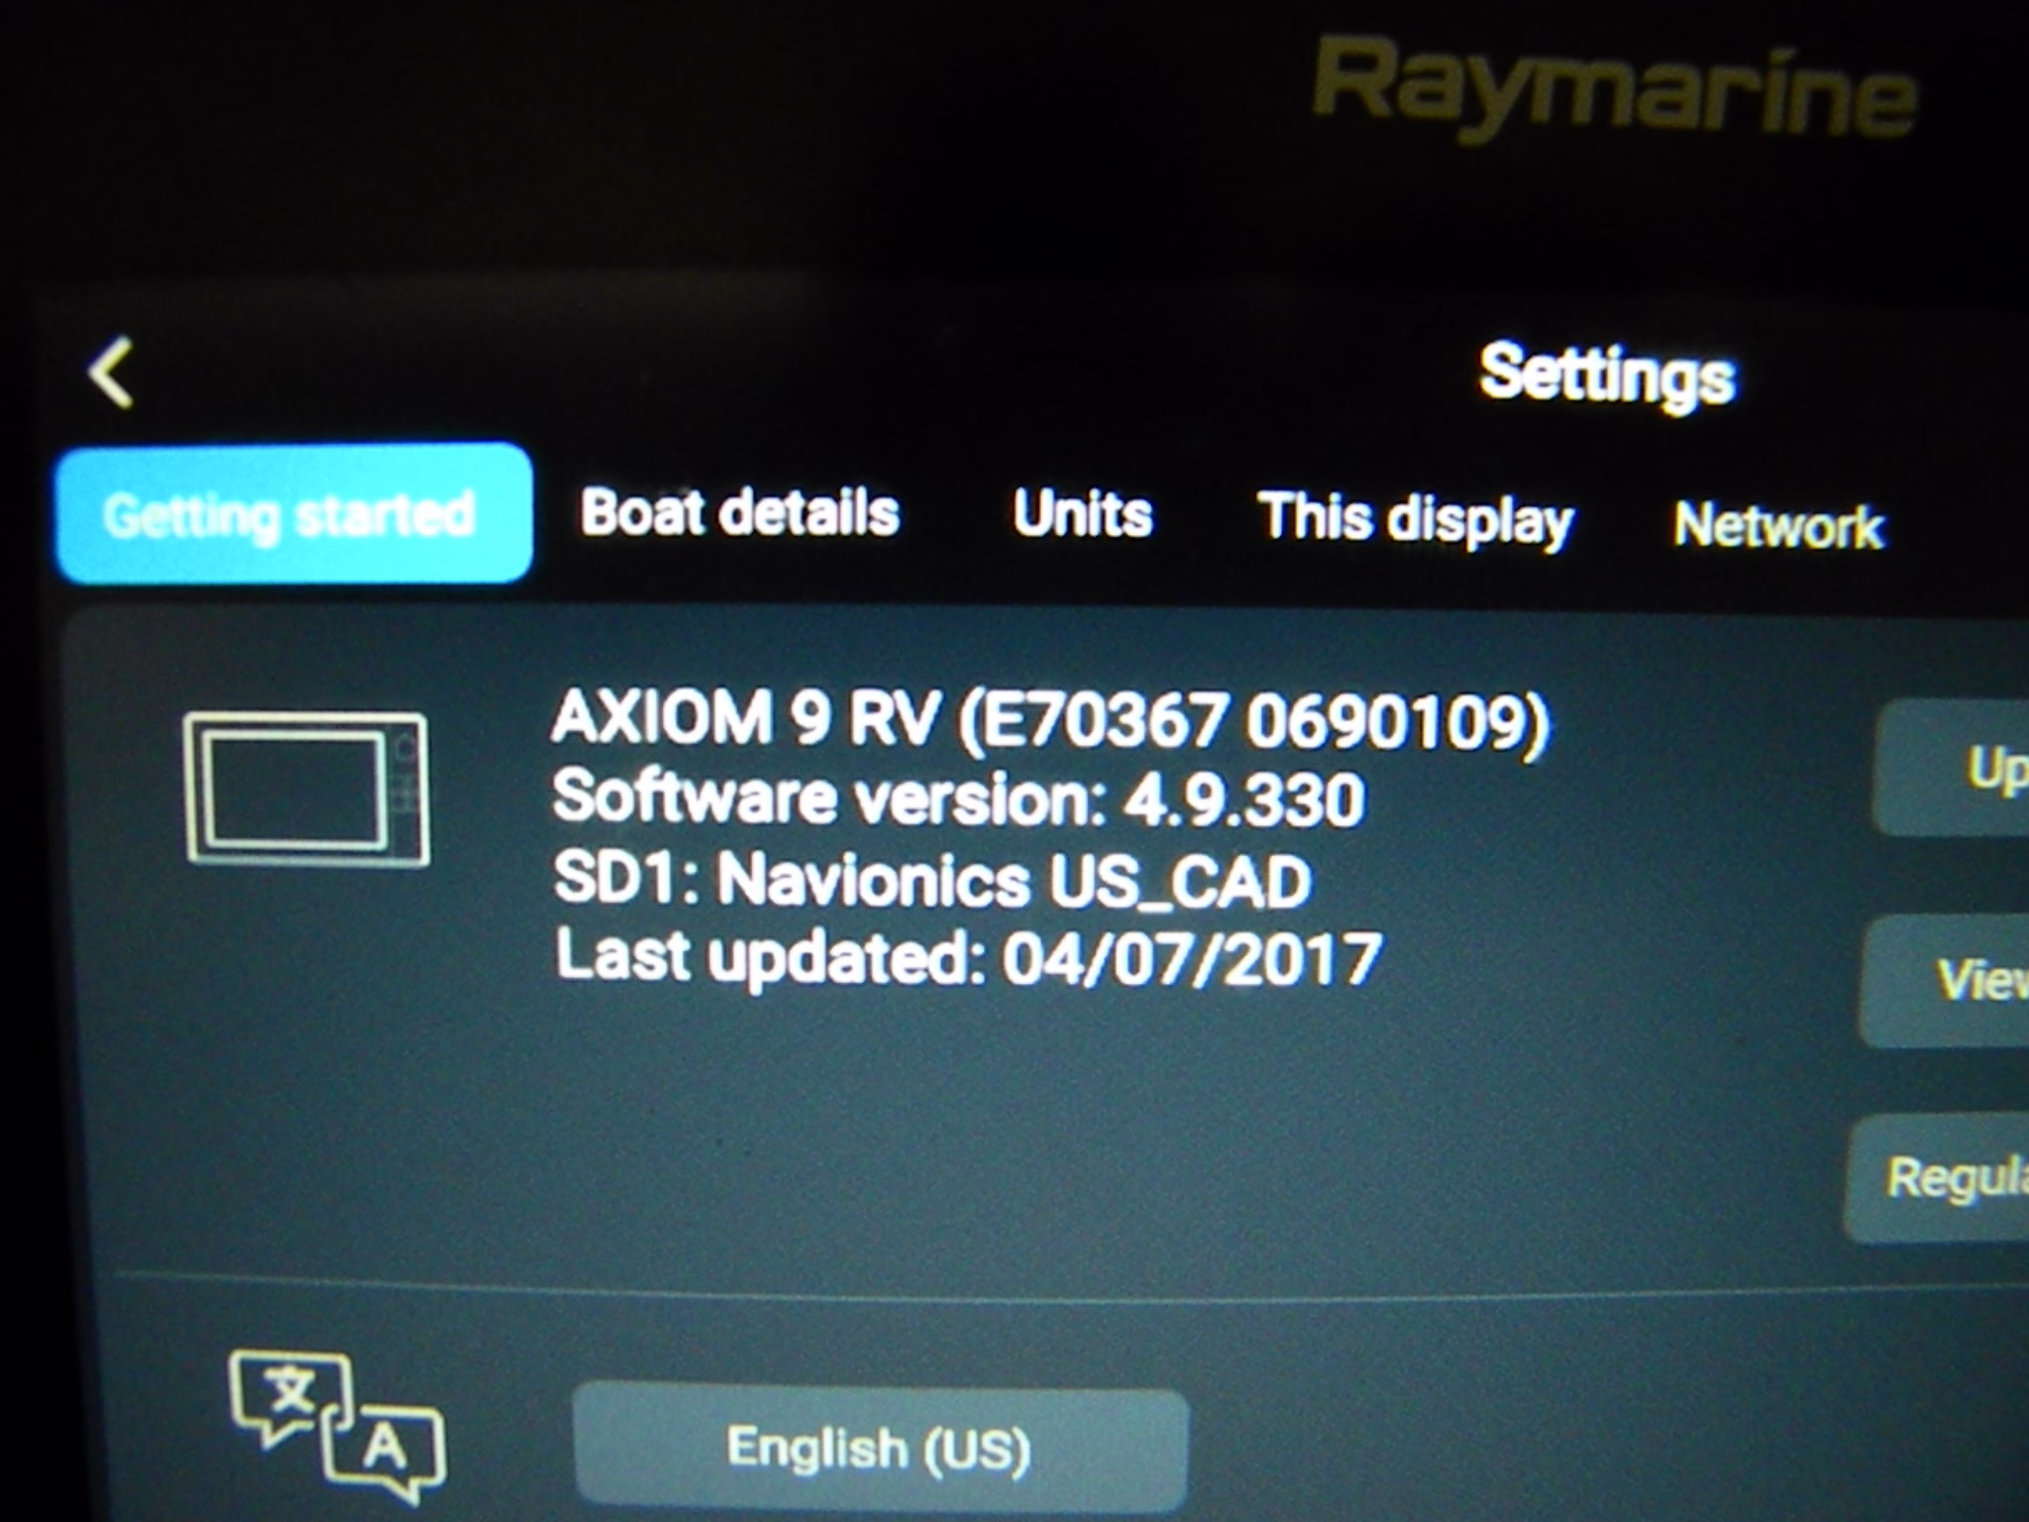Click the SD1 Navionics US_CAD line

[x=932, y=880]
